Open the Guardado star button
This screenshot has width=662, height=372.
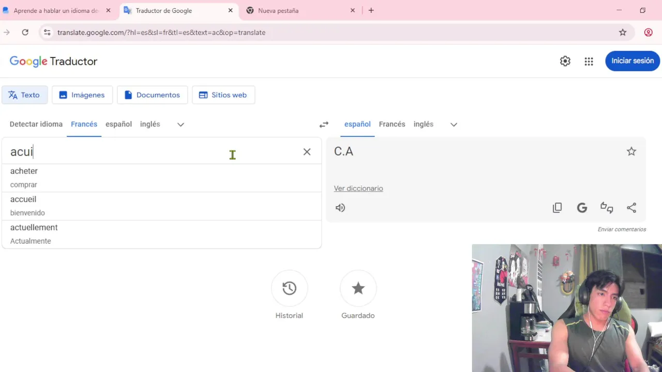click(x=358, y=288)
